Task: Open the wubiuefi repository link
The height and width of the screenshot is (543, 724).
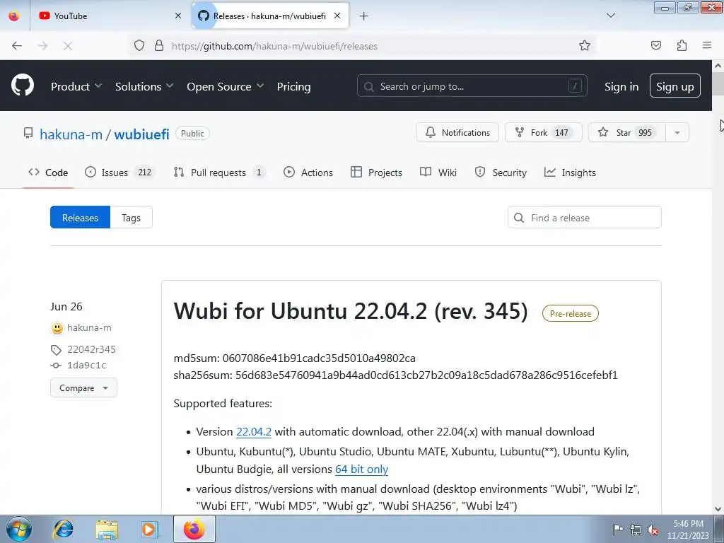Action: click(x=141, y=134)
